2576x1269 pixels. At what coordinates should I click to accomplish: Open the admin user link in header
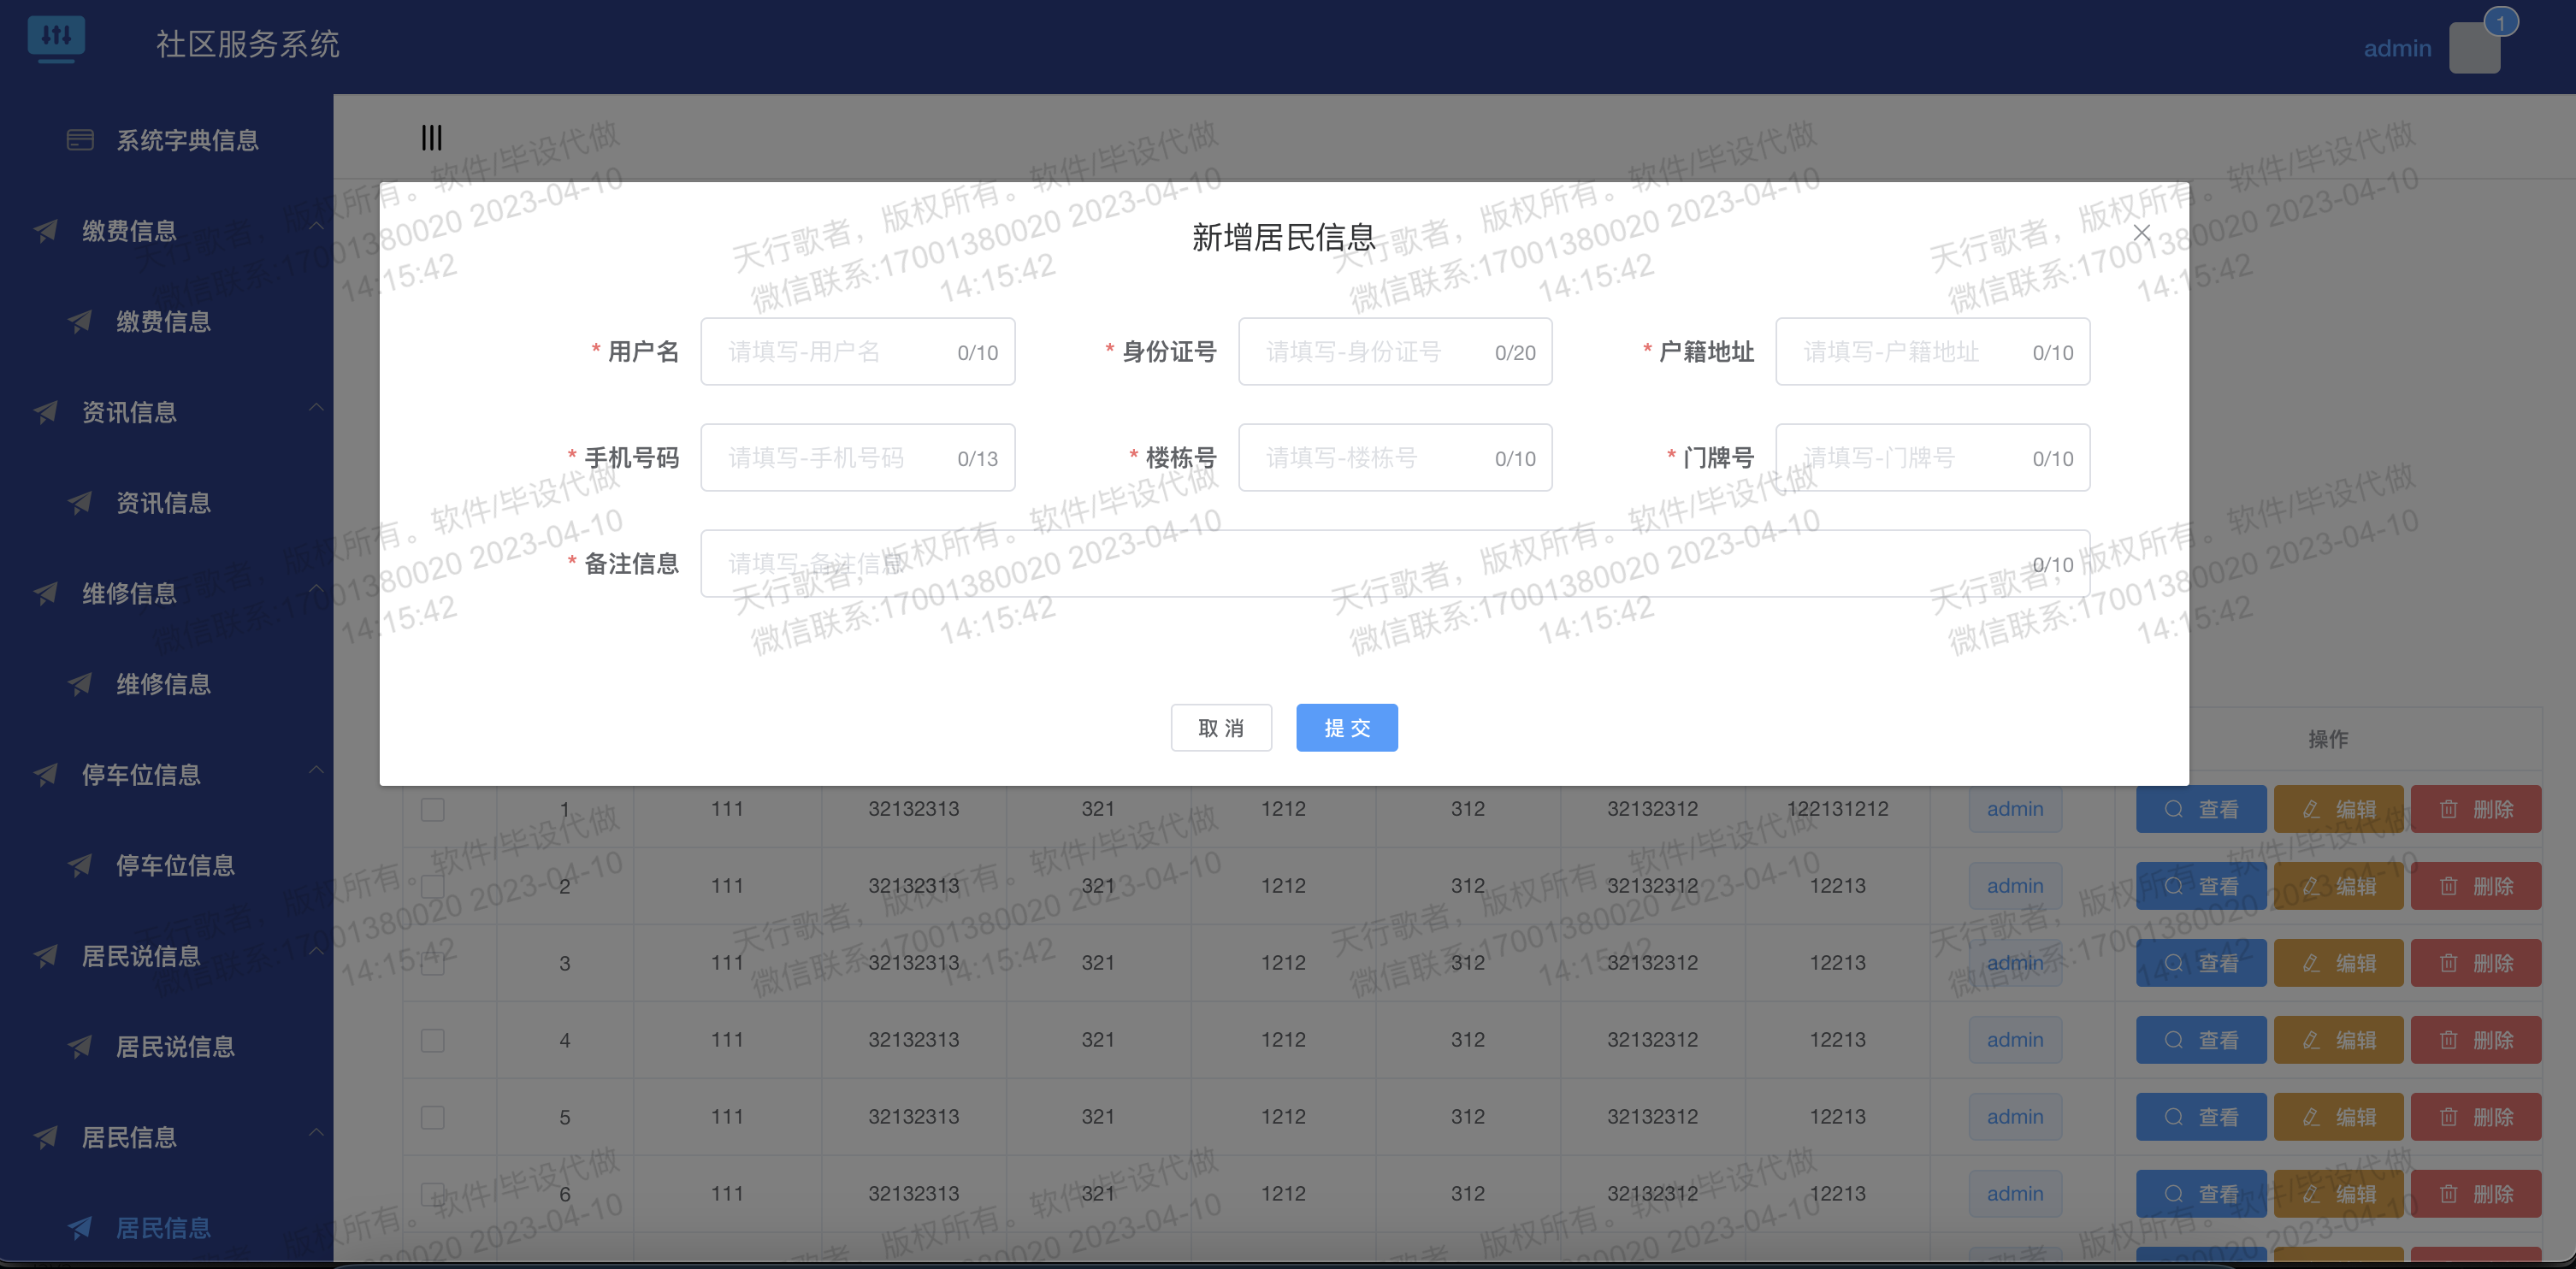pyautogui.click(x=2397, y=48)
